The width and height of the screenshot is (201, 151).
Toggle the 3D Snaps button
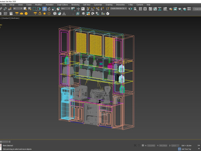click(88, 9)
